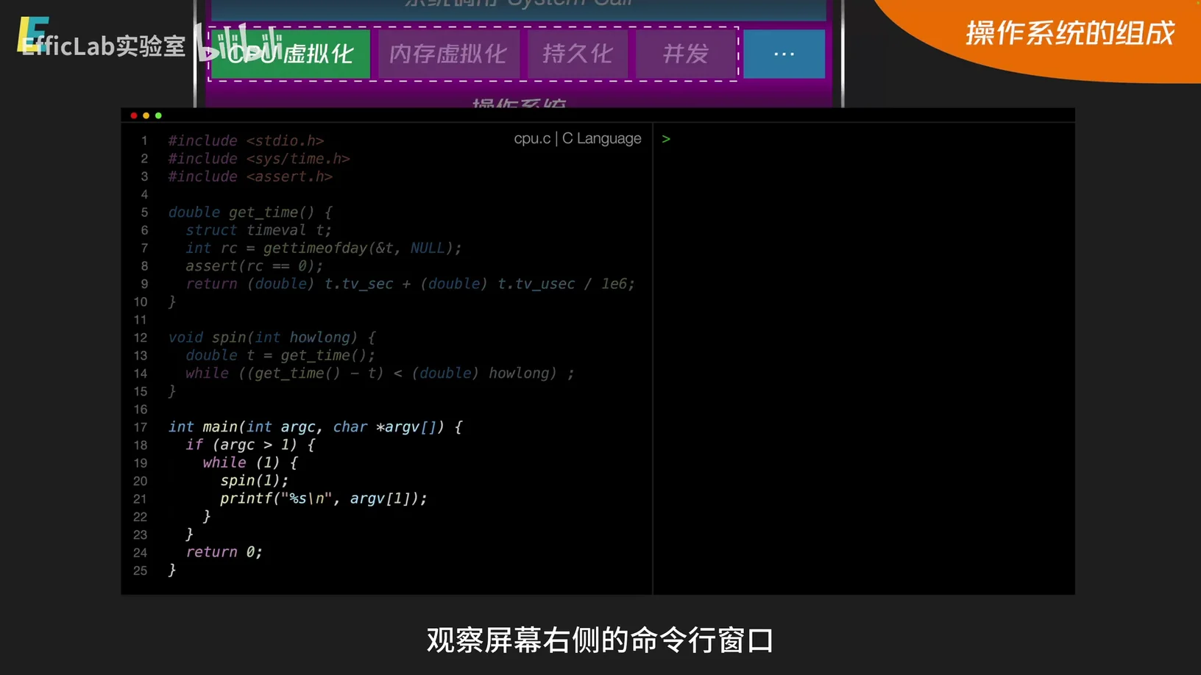Click the red close dot of code window
The width and height of the screenshot is (1201, 675).
[134, 115]
